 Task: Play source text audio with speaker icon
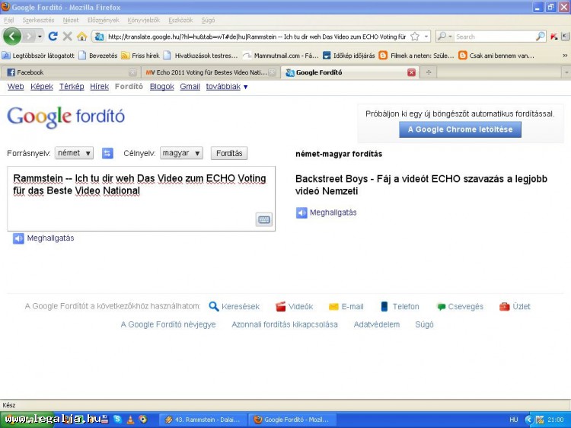[18, 238]
